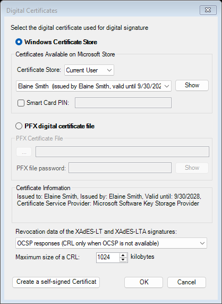Expand the Elaine Smith certificate dropdown
This screenshot has height=304, width=222.
click(93, 86)
